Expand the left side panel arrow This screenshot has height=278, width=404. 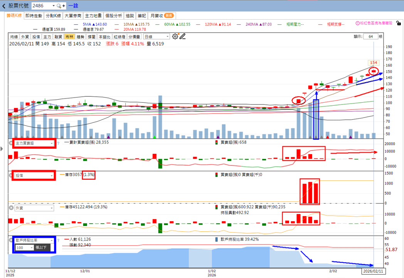tap(2, 149)
